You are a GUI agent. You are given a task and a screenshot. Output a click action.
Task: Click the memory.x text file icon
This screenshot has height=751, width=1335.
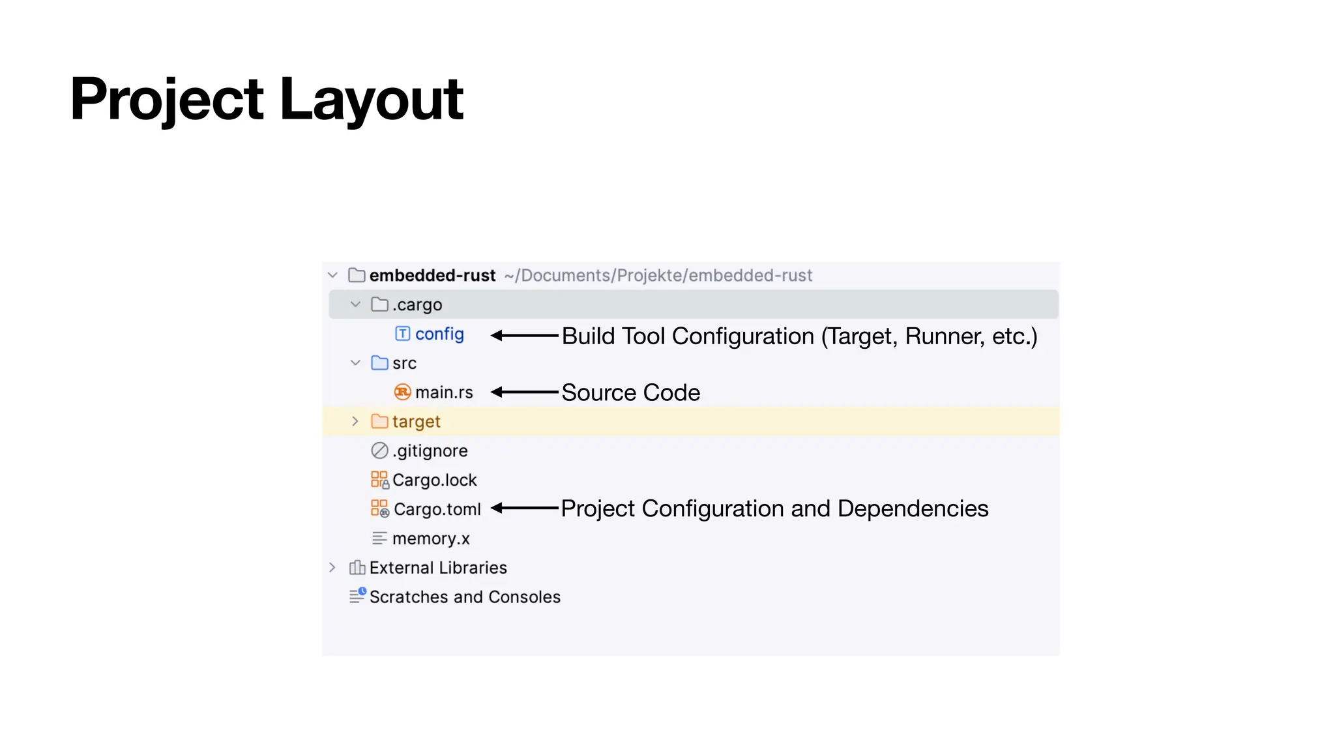(x=379, y=538)
